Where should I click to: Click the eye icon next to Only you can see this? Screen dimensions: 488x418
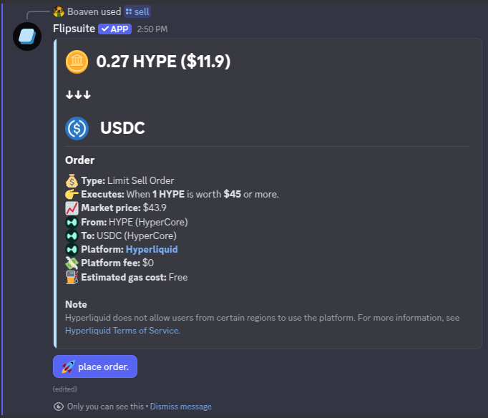pos(59,407)
